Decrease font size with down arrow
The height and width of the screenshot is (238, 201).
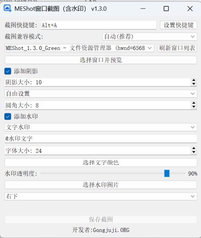point(194,152)
